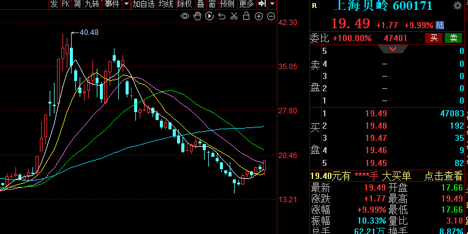
Task: Click the 委比 +100.00% value
Action: click(x=352, y=38)
